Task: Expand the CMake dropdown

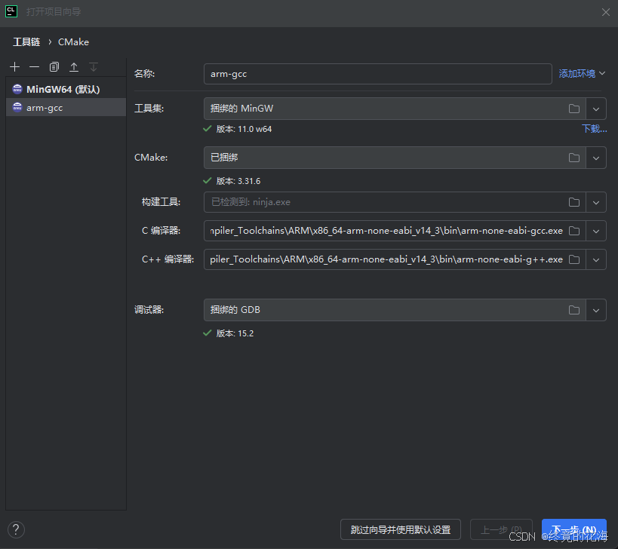Action: pos(596,158)
